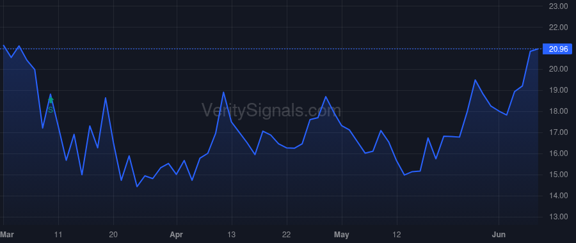
Task: Click the 13 date axis label
Action: tap(232, 234)
